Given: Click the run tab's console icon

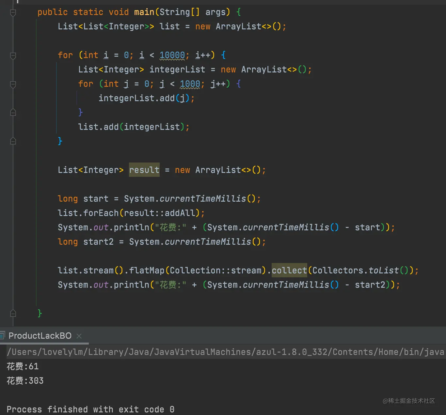Looking at the screenshot, I should click(x=3, y=335).
